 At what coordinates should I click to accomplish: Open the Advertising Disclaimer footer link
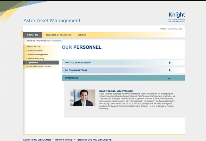37,140
